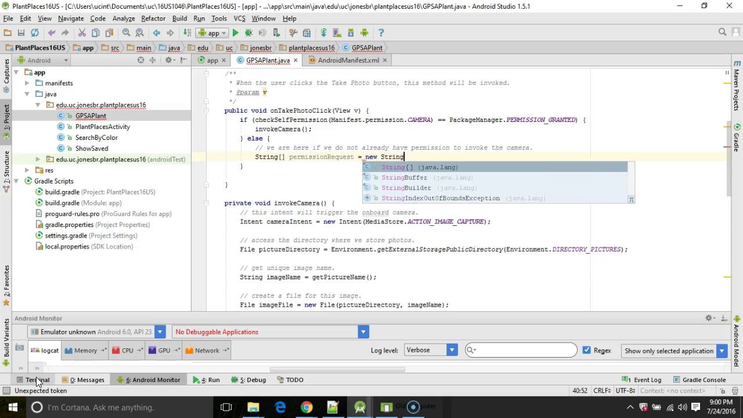Open the Analyze menu
The height and width of the screenshot is (418, 743).
pos(124,19)
